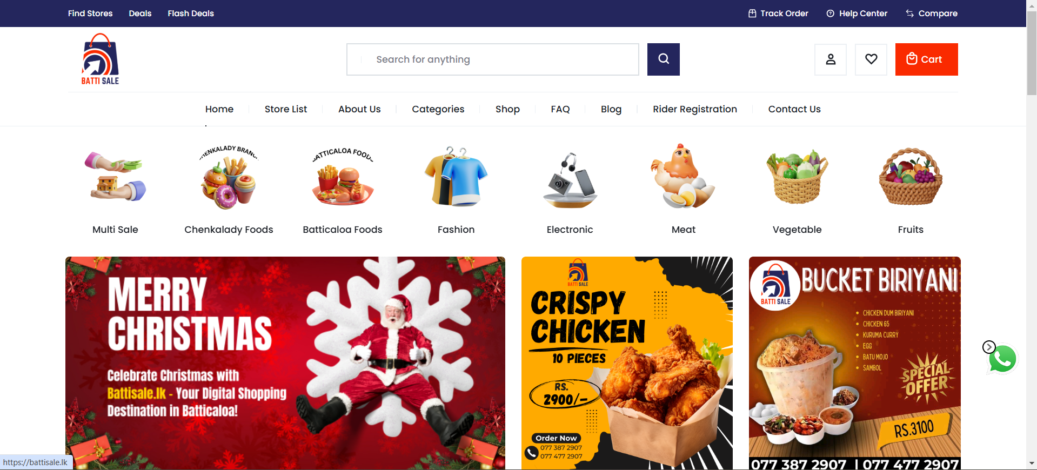Image resolution: width=1037 pixels, height=470 pixels.
Task: Click the magnifier search button
Action: (x=663, y=59)
